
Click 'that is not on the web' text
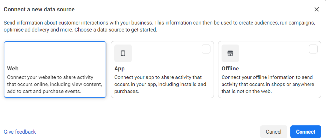pyautogui.click(x=246, y=91)
